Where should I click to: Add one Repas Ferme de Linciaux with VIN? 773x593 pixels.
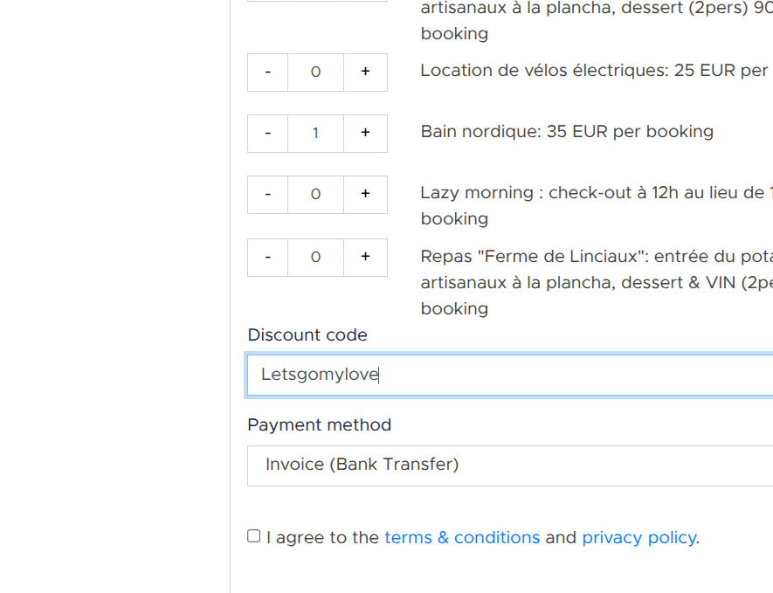pos(365,258)
